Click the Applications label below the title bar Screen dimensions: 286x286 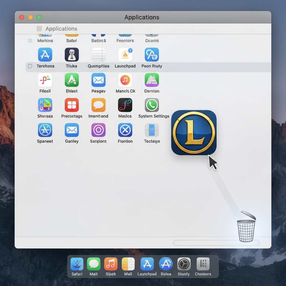[x=61, y=28]
